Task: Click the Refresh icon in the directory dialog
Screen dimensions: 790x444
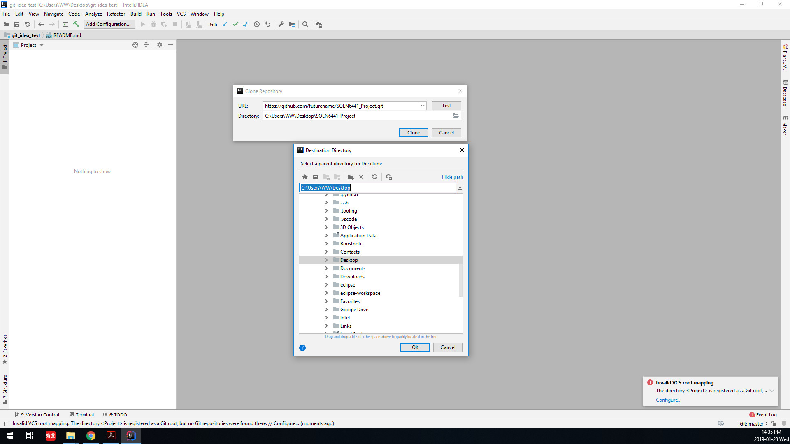Action: coord(375,177)
